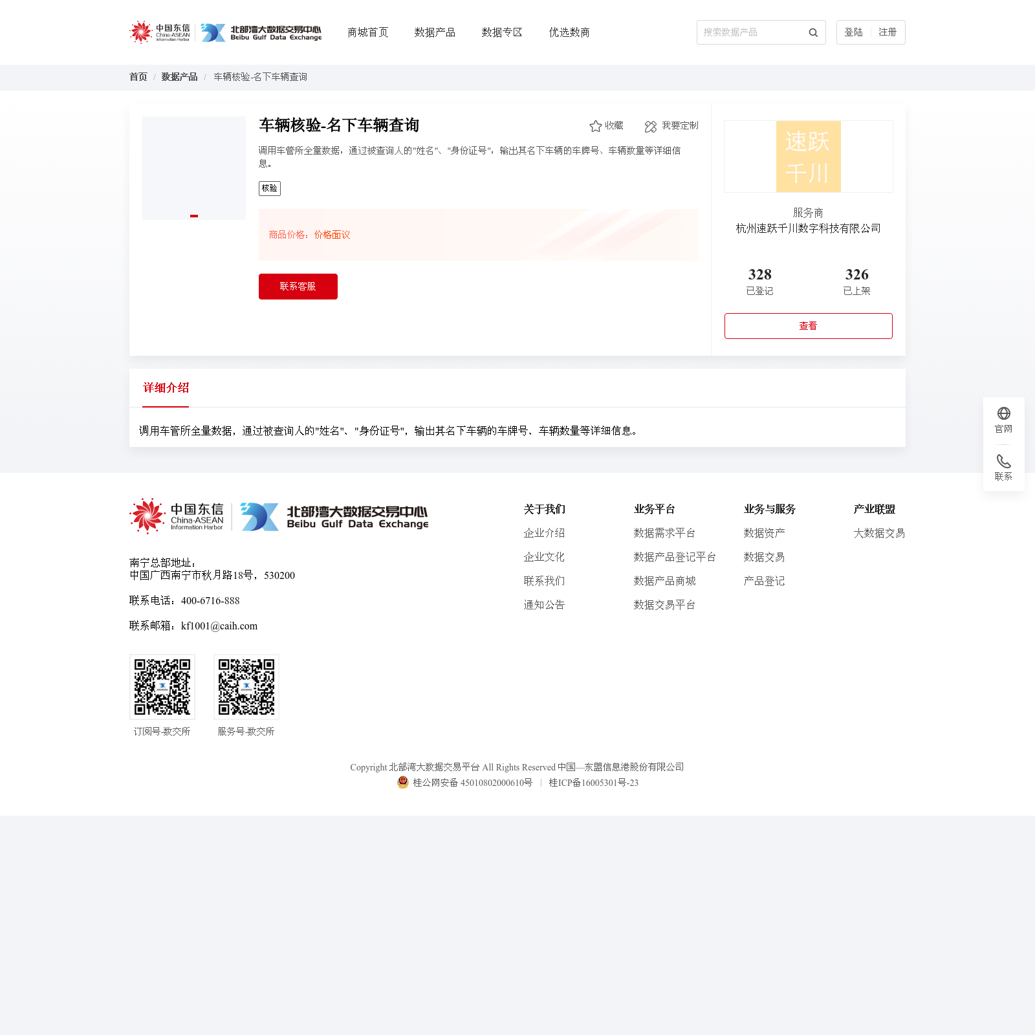
Task: Click the 查看 provider button
Action: (x=809, y=326)
